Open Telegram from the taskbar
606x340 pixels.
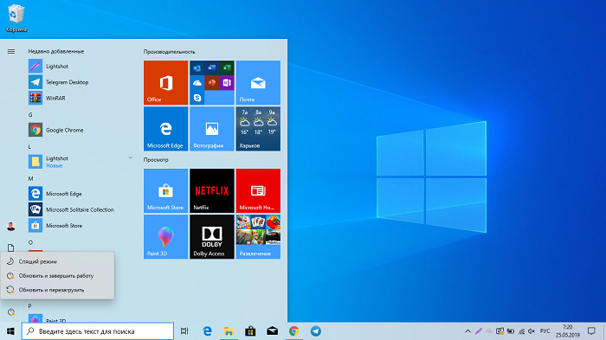click(316, 331)
